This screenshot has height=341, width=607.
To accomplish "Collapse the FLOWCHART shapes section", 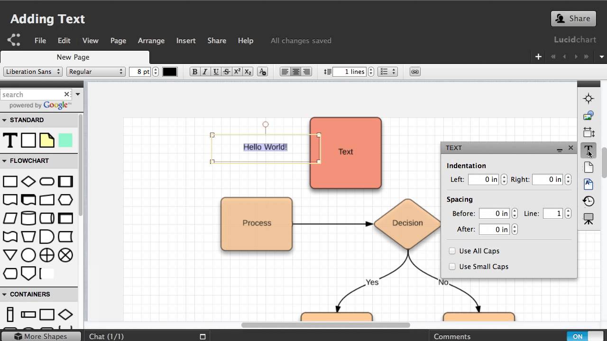I will point(4,161).
